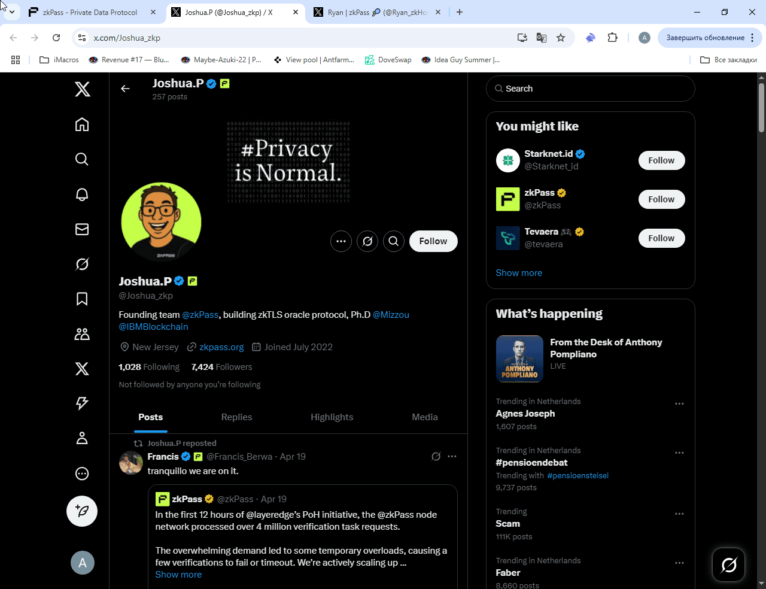Click translate page icon in address bar
The image size is (766, 589).
542,38
